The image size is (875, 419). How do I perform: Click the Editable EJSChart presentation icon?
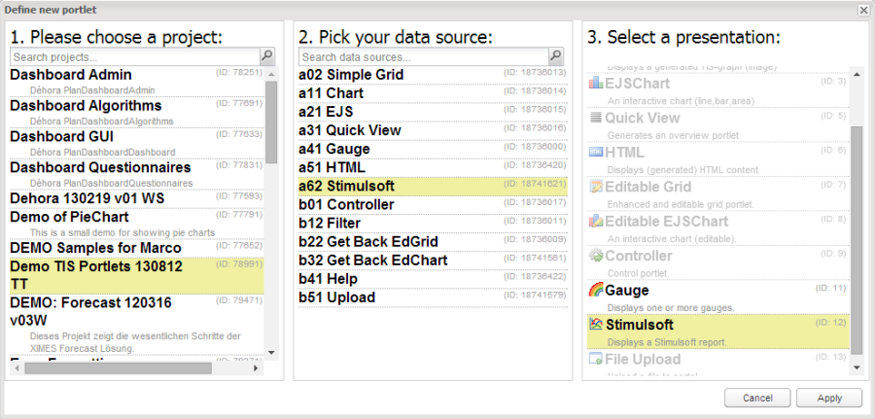tap(596, 222)
